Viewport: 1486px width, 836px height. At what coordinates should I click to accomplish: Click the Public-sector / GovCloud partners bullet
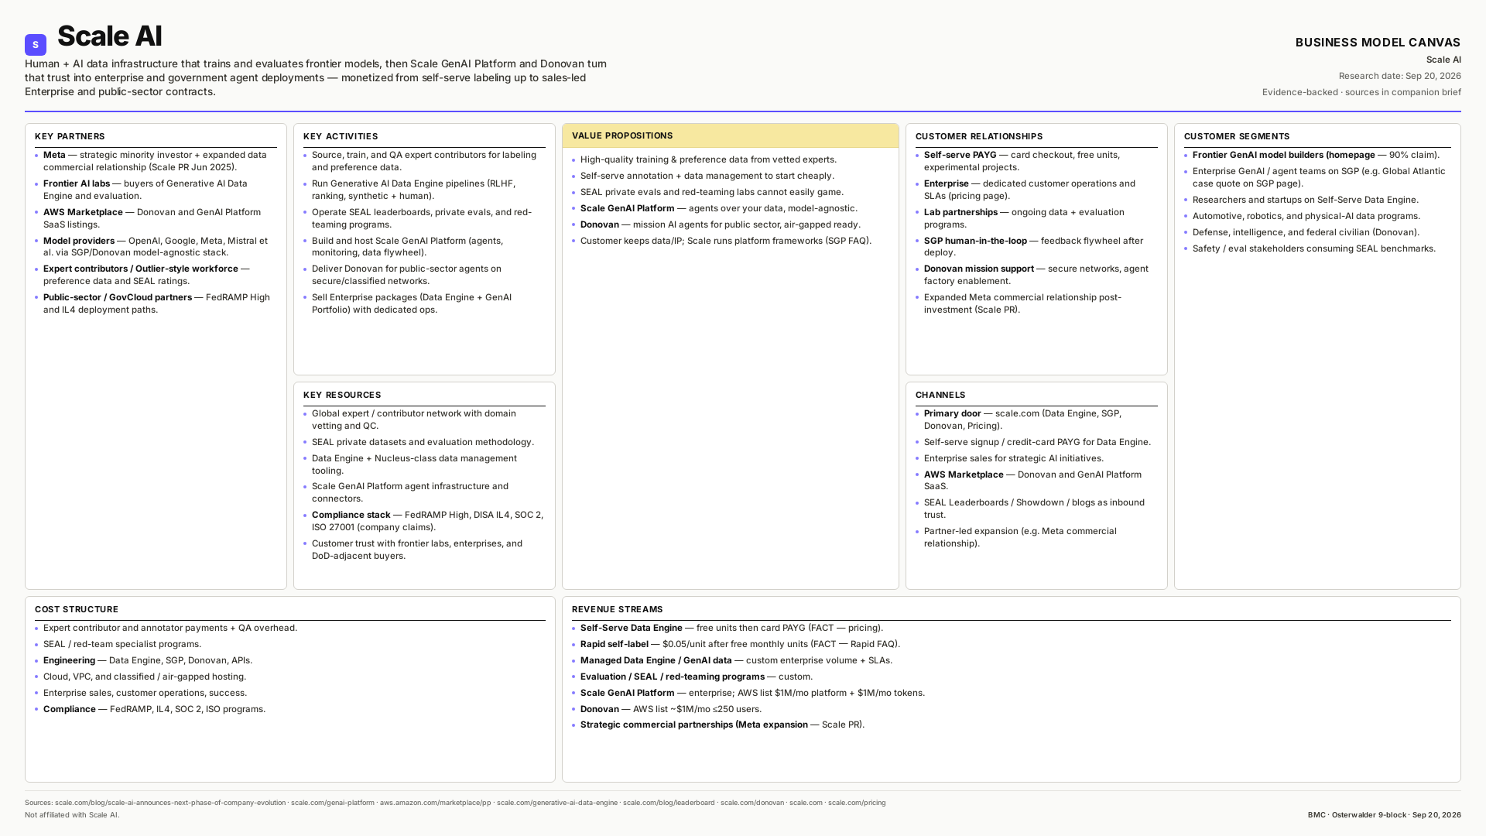[x=156, y=303]
